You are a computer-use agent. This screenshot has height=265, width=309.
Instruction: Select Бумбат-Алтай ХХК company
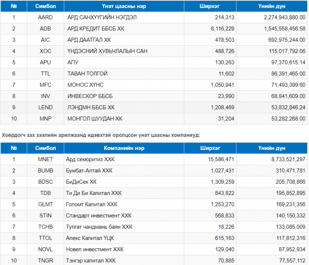[89, 170]
